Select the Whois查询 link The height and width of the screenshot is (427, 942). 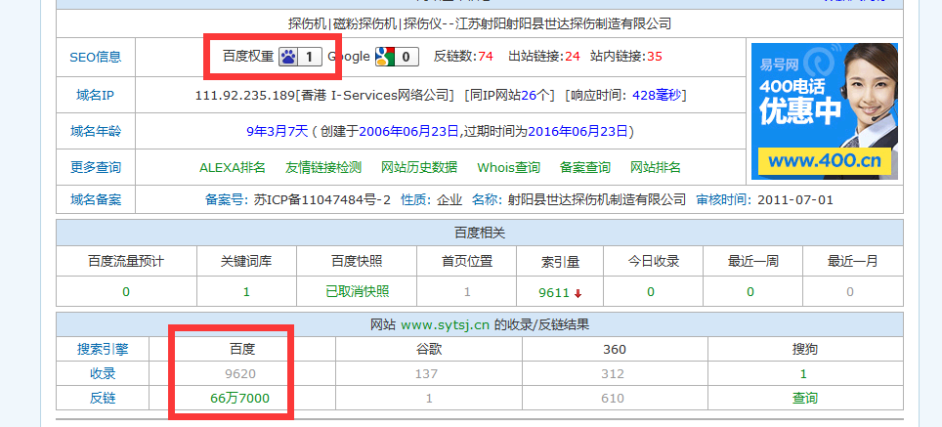click(508, 167)
